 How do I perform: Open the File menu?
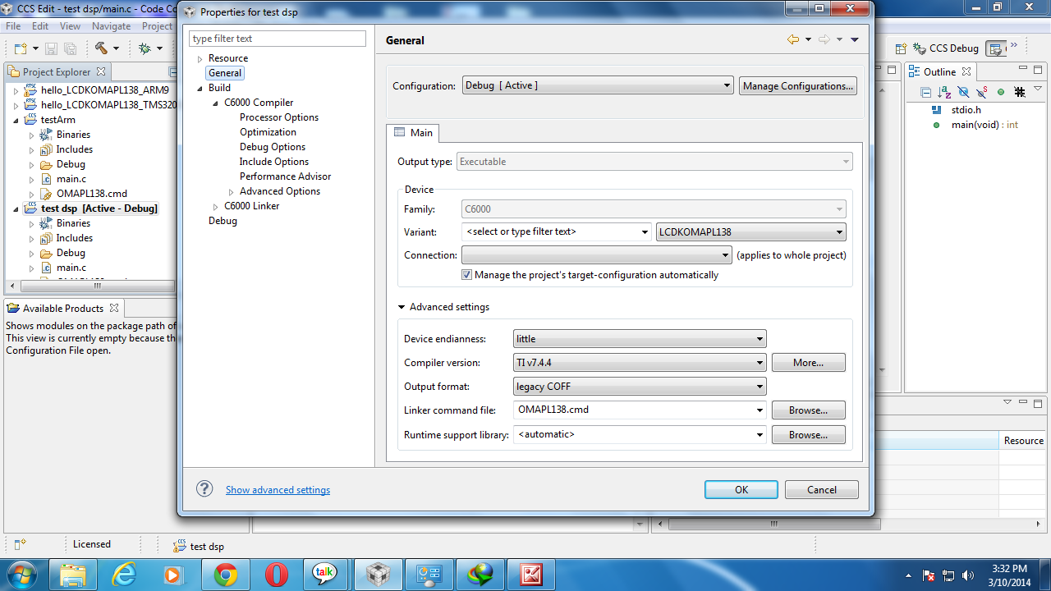(13, 26)
